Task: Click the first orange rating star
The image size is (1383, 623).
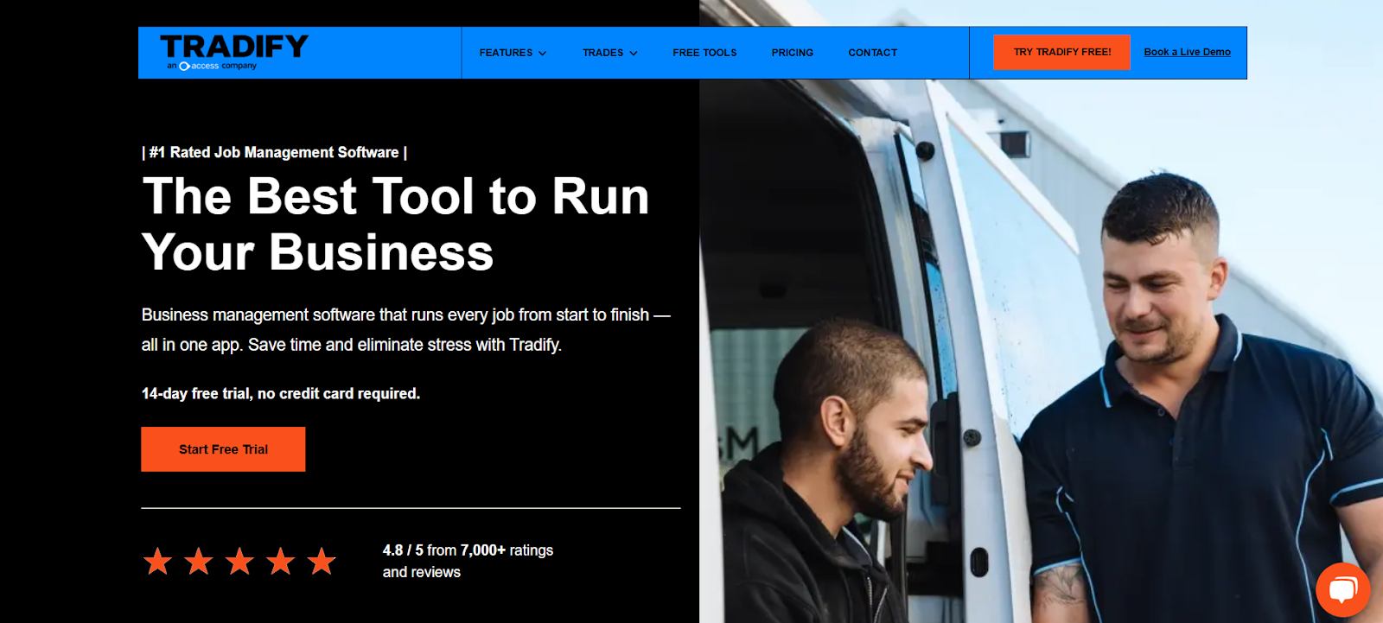Action: (x=157, y=562)
